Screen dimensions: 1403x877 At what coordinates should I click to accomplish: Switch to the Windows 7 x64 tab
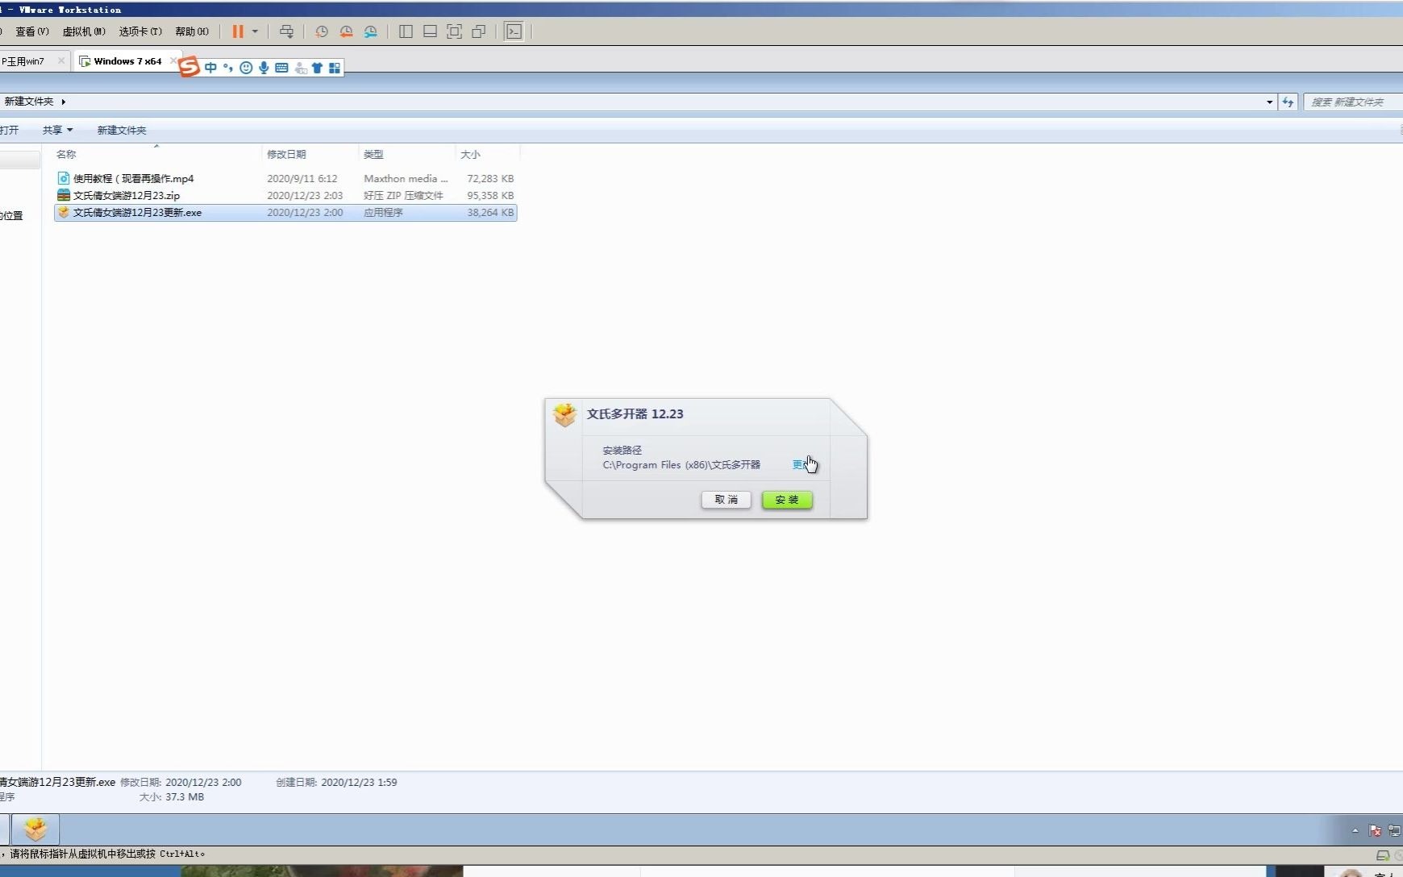click(x=127, y=61)
